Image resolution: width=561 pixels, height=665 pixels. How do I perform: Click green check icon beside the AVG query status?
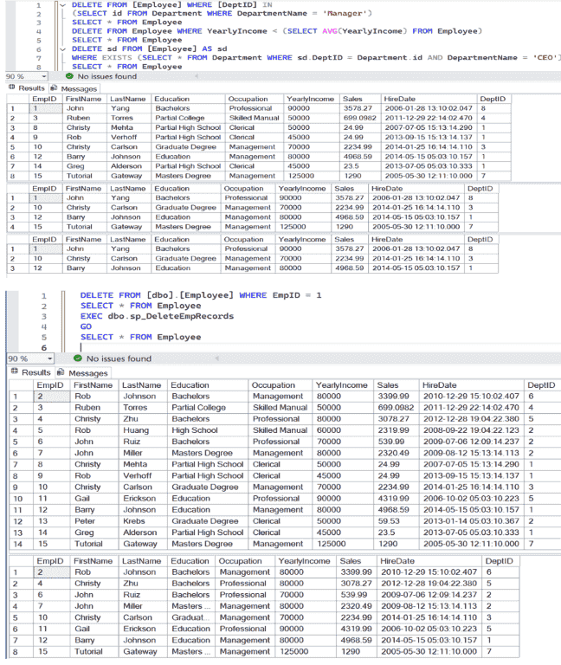click(69, 76)
